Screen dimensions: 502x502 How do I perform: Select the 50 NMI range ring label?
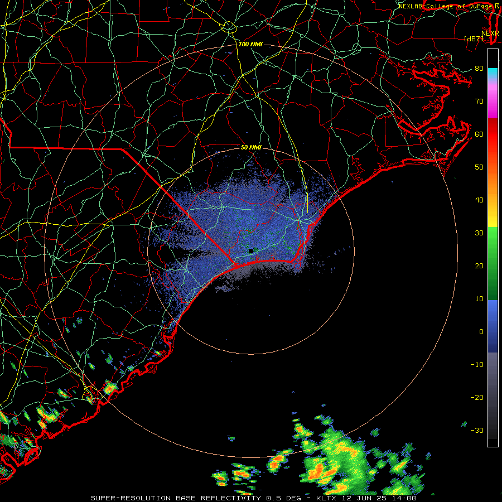(251, 147)
